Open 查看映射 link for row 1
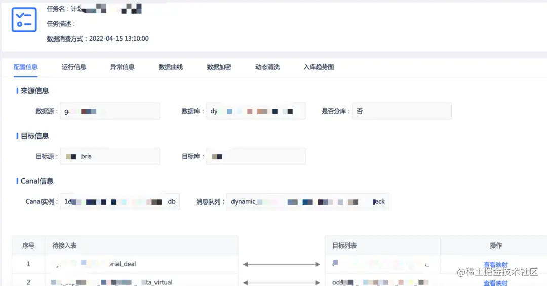Viewport: 547px width, 286px height. click(496, 265)
